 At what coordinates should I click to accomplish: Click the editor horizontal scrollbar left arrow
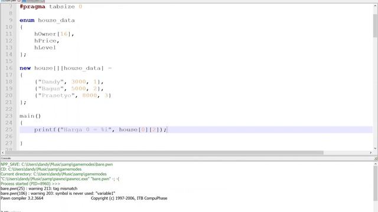2,153
